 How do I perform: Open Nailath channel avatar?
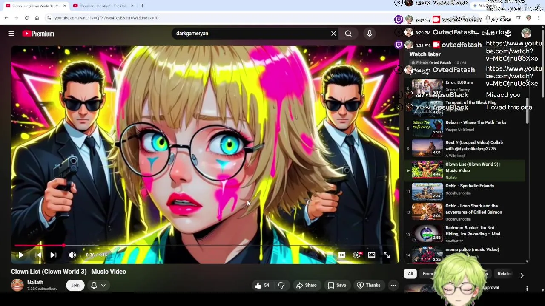(17, 285)
